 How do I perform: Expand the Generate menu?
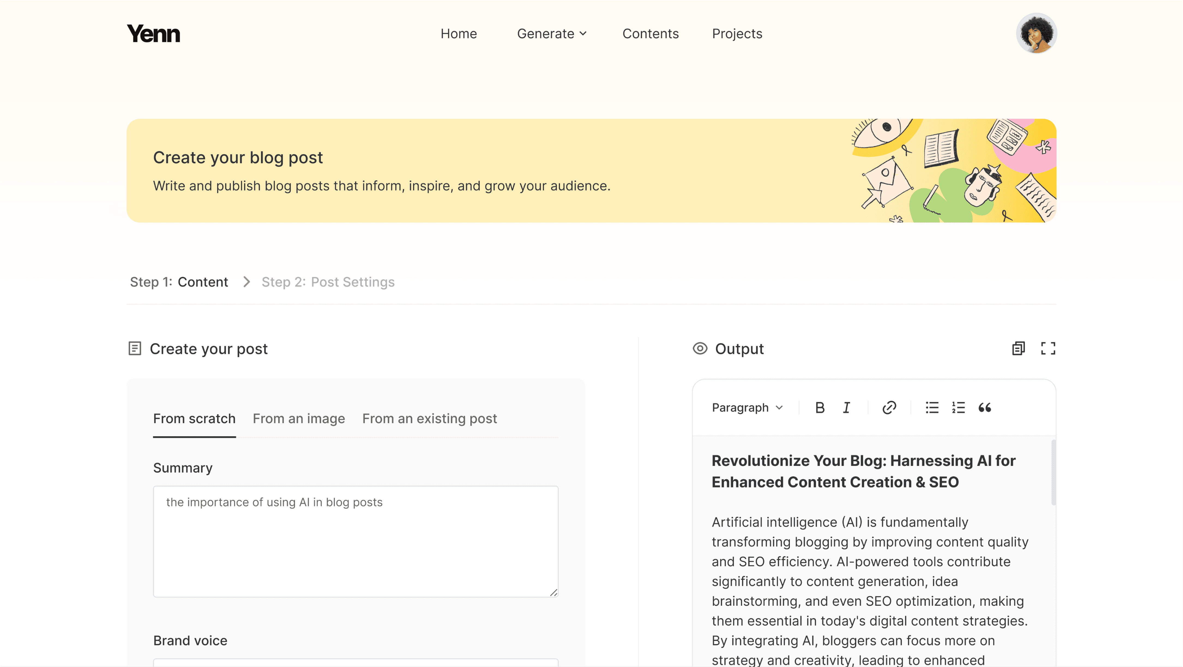pos(552,34)
